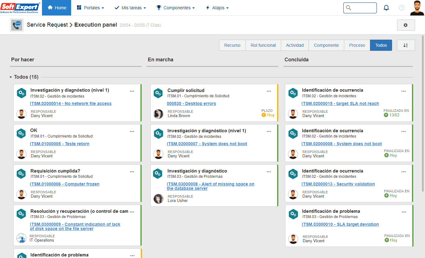Image resolution: width=425 pixels, height=258 pixels.
Task: Click the Service Request phone icon
Action: (17, 25)
